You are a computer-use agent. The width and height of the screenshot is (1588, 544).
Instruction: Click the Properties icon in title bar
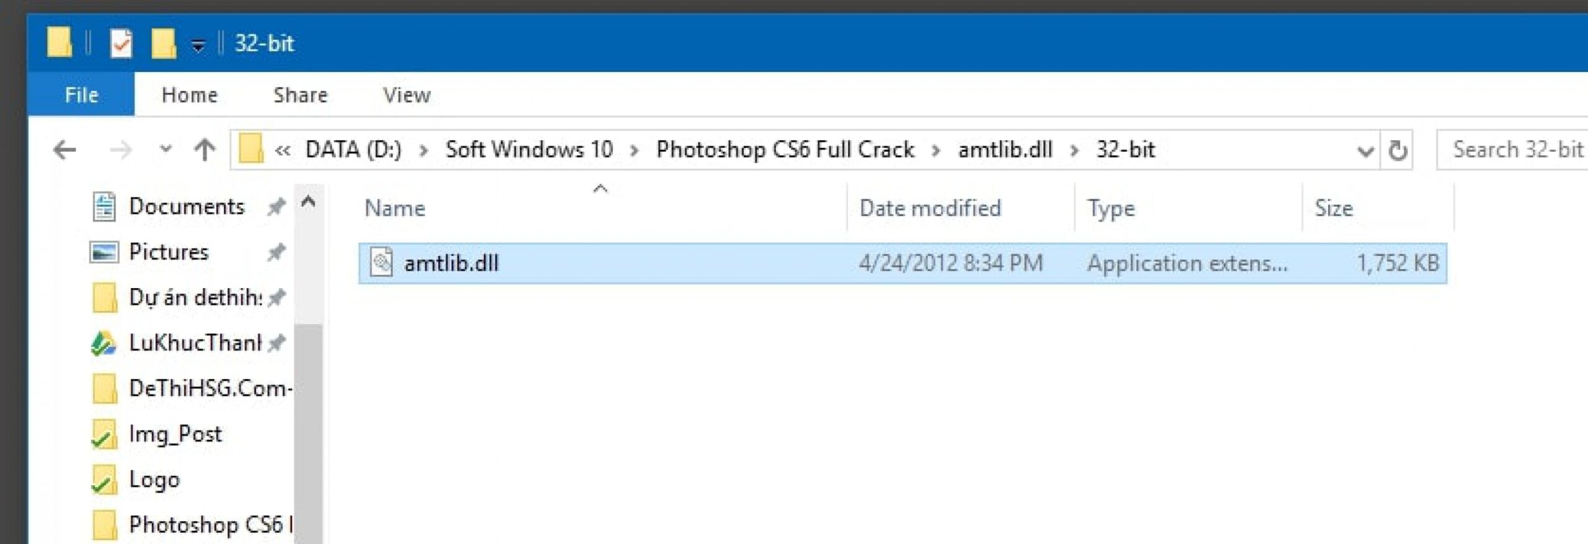pyautogui.click(x=121, y=44)
